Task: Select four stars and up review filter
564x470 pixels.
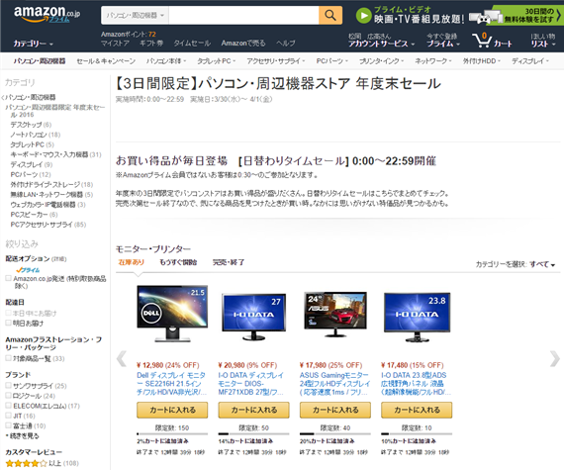Action: (43, 463)
